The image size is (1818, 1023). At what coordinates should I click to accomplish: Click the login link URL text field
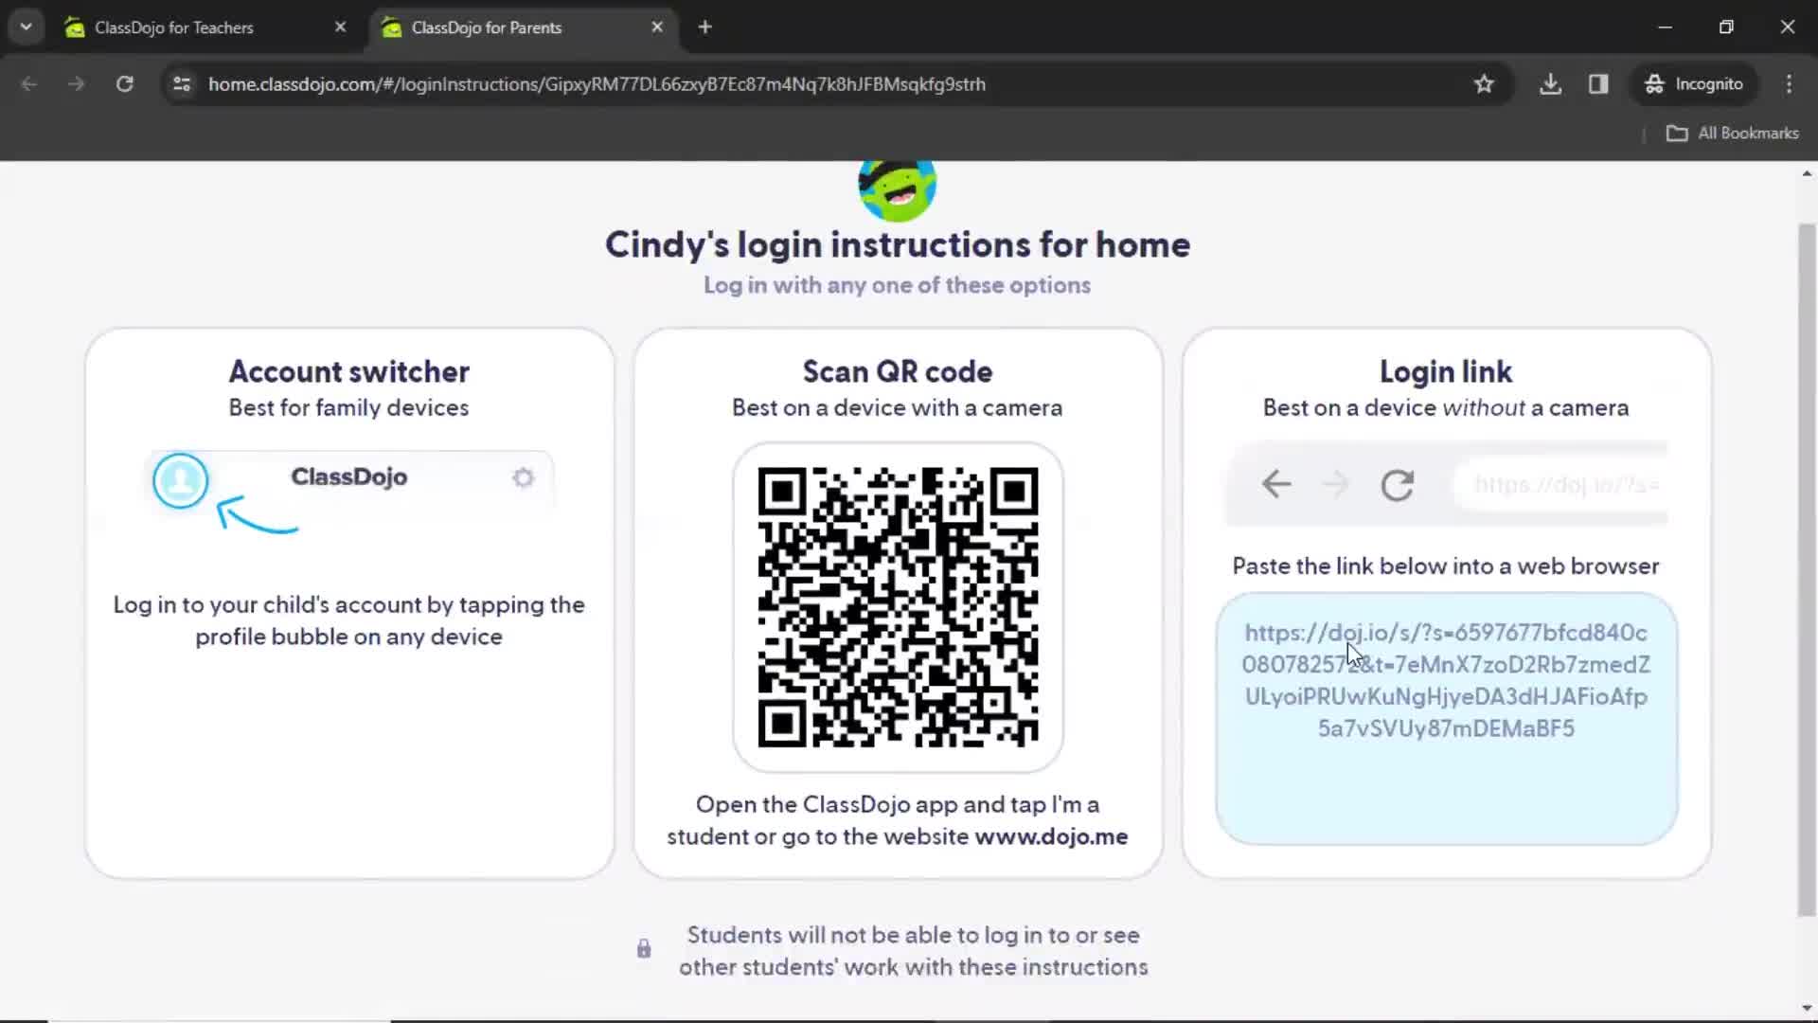[x=1446, y=679]
